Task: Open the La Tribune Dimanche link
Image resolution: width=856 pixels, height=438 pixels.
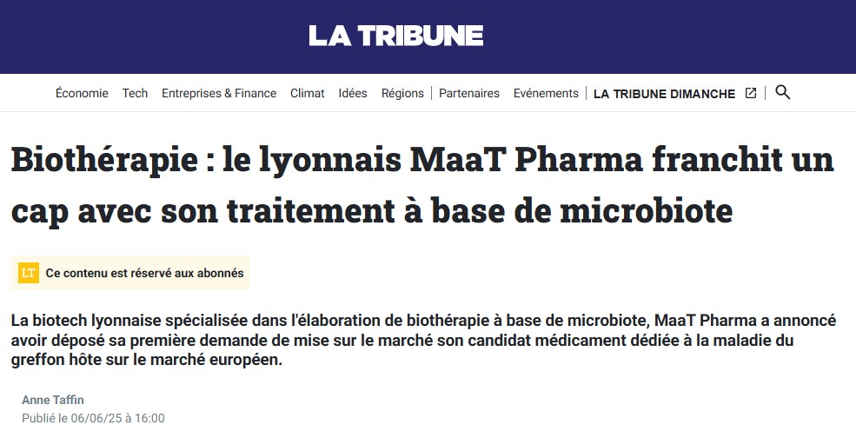Action: pos(664,94)
